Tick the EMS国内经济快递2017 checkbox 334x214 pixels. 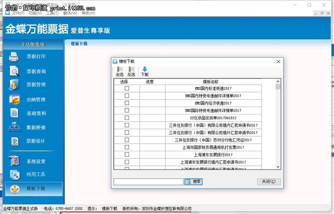pyautogui.click(x=127, y=103)
